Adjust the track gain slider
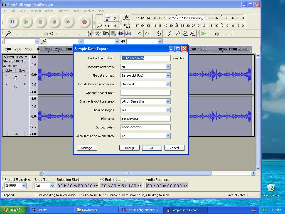 [x=16, y=78]
